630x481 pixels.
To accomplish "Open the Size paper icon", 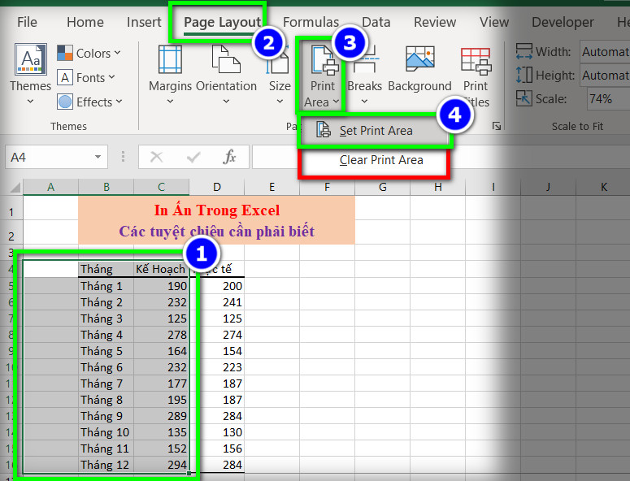I will [x=280, y=61].
